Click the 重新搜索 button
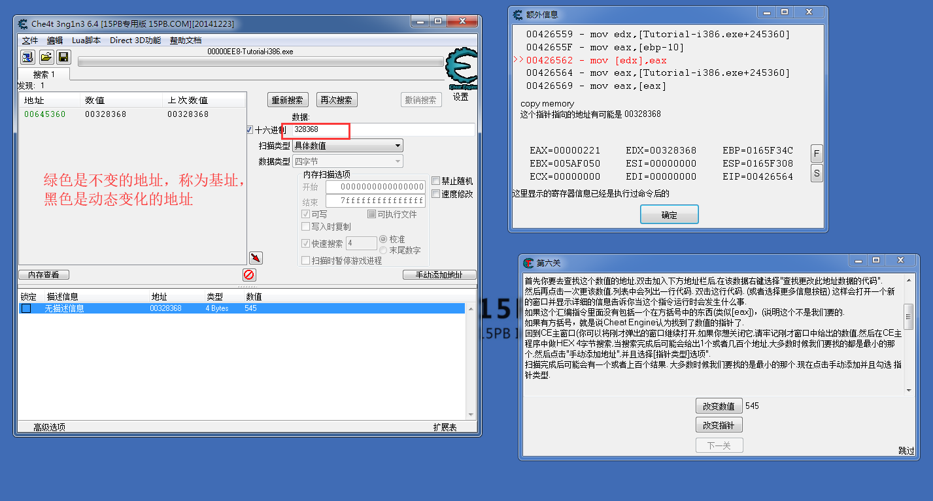The image size is (933, 501). coord(288,100)
